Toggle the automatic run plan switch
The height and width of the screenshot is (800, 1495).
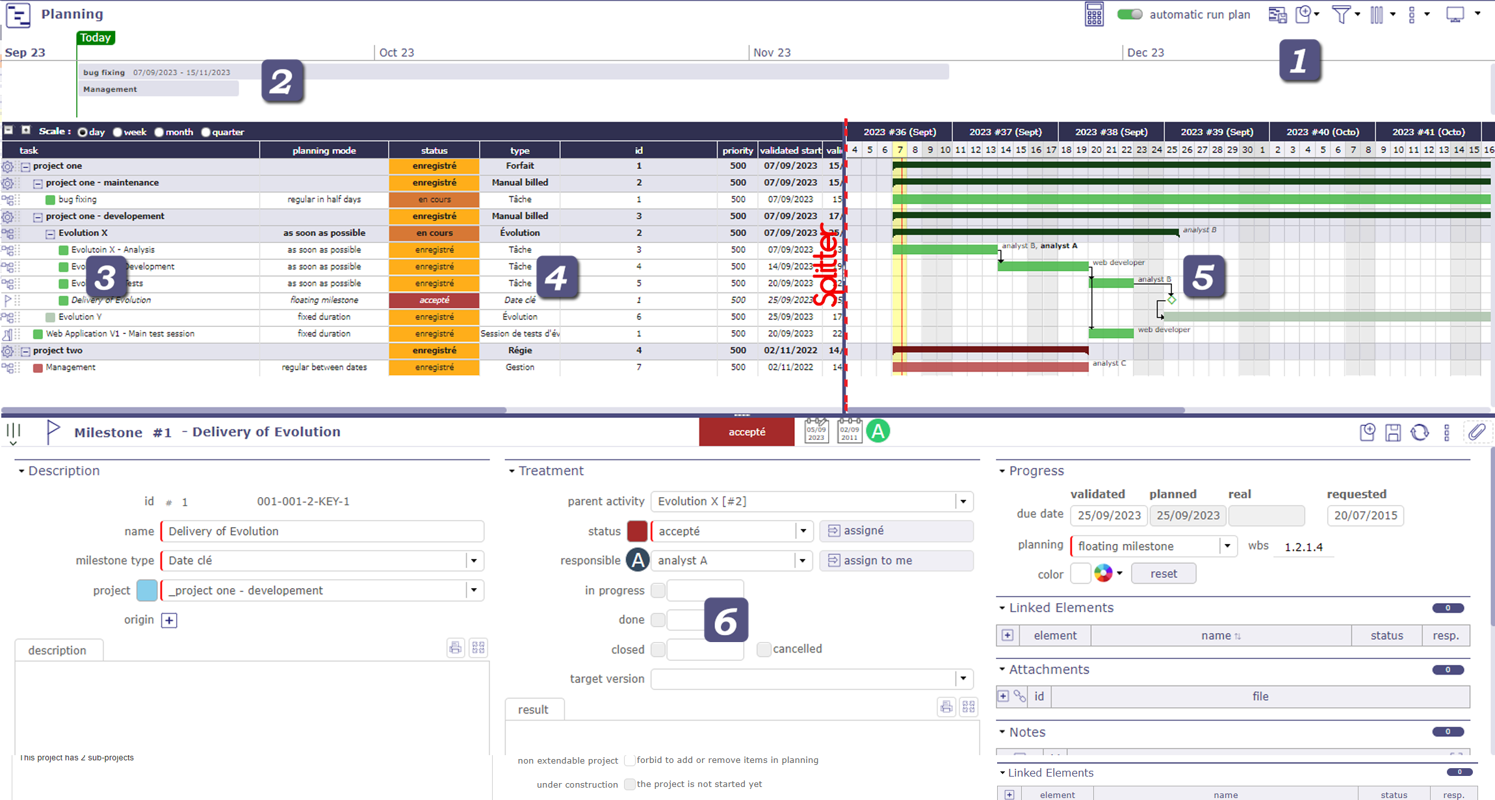(x=1130, y=14)
